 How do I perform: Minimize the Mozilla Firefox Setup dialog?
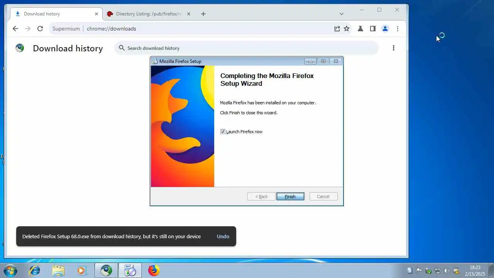pos(310,61)
